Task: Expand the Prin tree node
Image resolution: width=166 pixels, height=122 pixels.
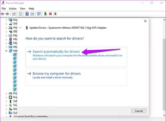Action: (x=6, y=94)
